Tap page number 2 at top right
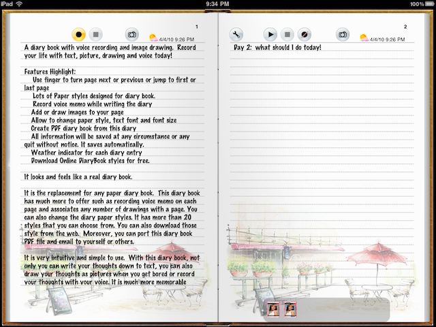 coord(405,27)
